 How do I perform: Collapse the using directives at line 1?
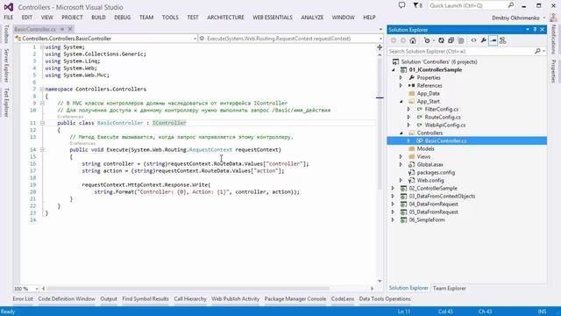(x=42, y=47)
